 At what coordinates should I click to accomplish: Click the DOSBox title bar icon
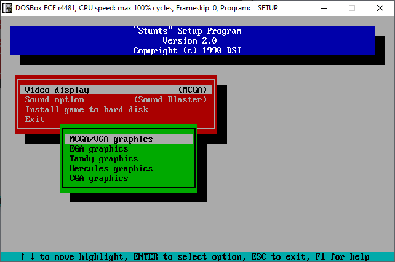(x=7, y=8)
